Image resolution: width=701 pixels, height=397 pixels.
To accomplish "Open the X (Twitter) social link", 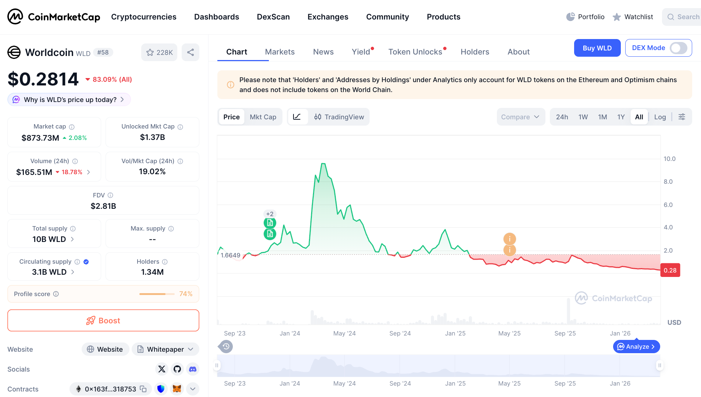I will point(162,369).
